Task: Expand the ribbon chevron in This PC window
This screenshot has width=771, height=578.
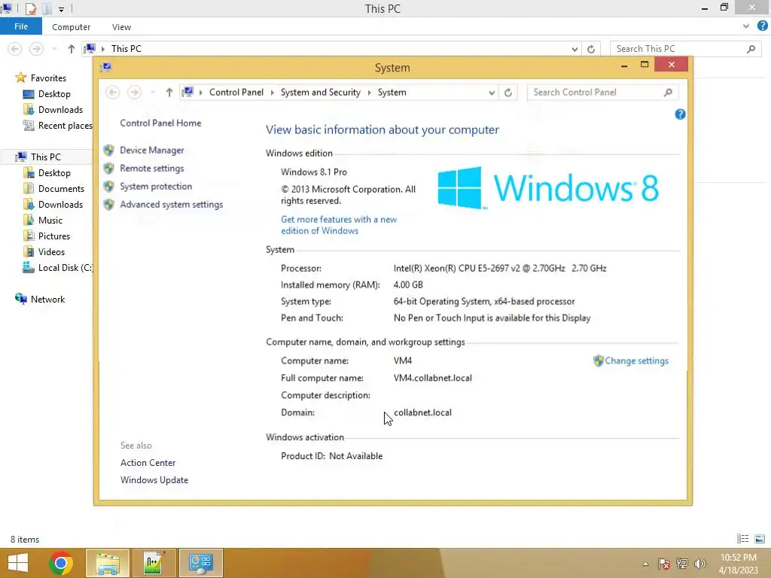Action: [746, 26]
